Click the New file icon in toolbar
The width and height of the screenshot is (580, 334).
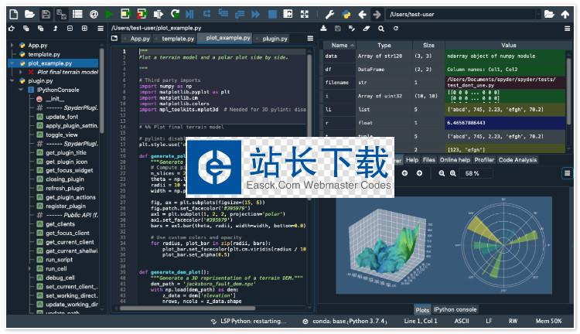[x=11, y=14]
